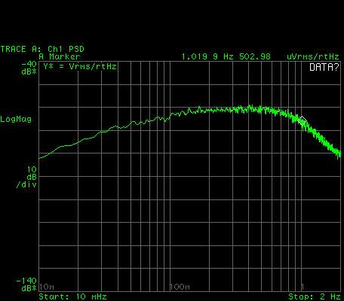Click the '10m' frequency axis tick label
Screen dimensions: 344x301
[x=47, y=287]
